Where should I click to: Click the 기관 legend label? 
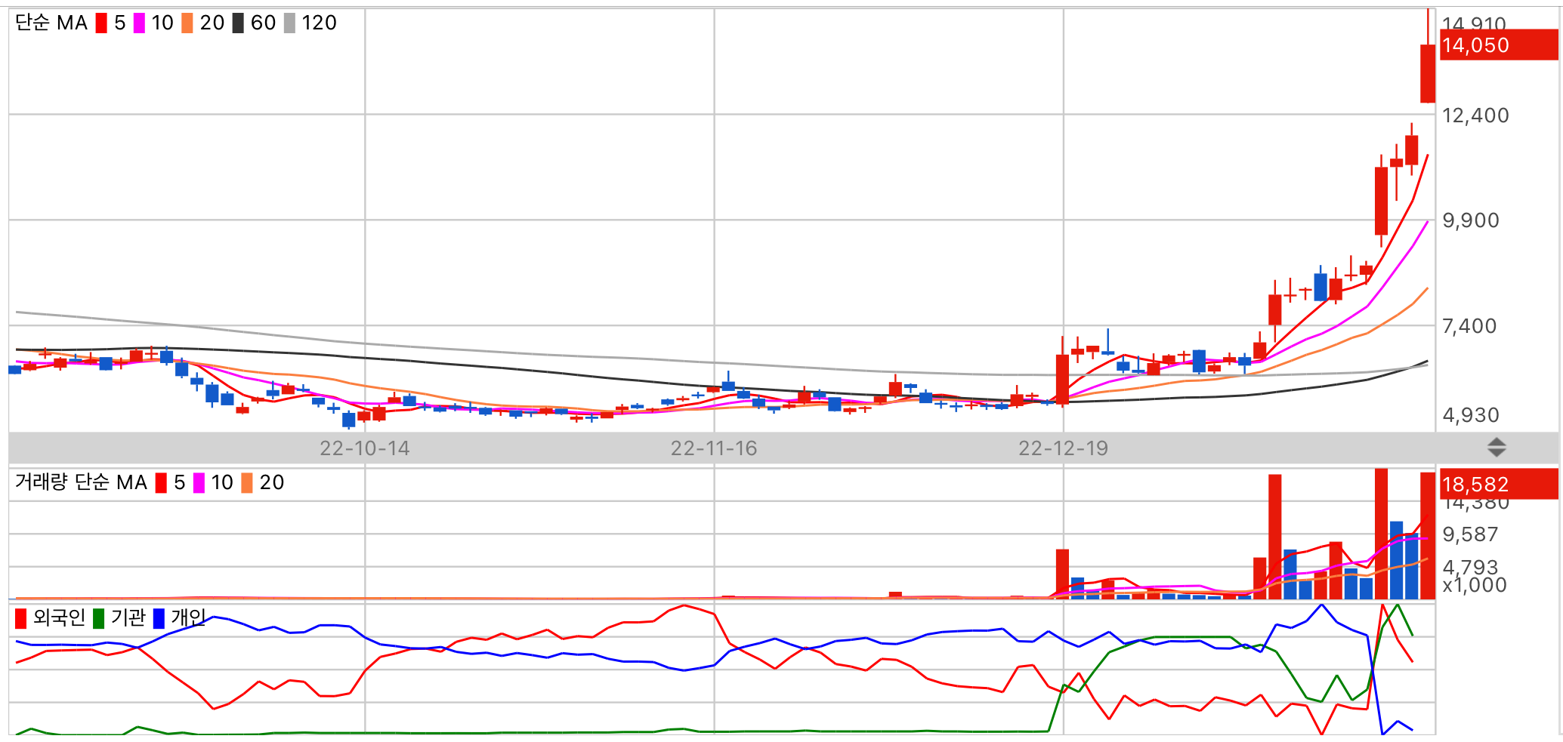(128, 618)
